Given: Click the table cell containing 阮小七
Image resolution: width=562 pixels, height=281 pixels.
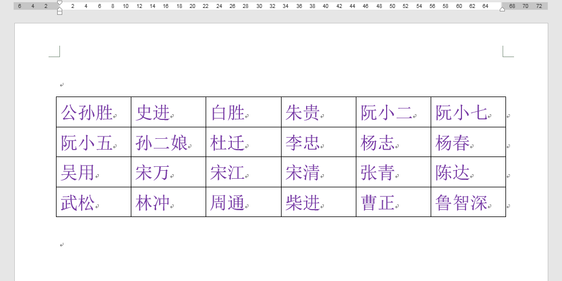Looking at the screenshot, I should (x=468, y=112).
